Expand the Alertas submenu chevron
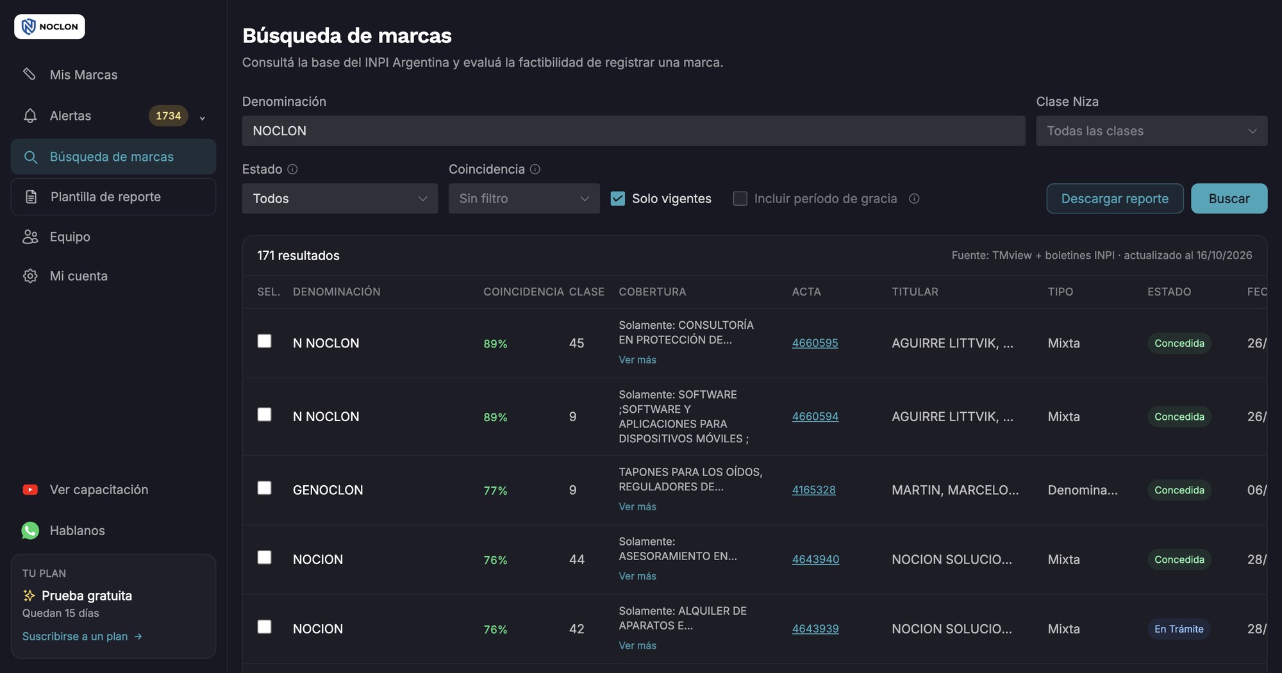This screenshot has height=673, width=1282. tap(203, 118)
